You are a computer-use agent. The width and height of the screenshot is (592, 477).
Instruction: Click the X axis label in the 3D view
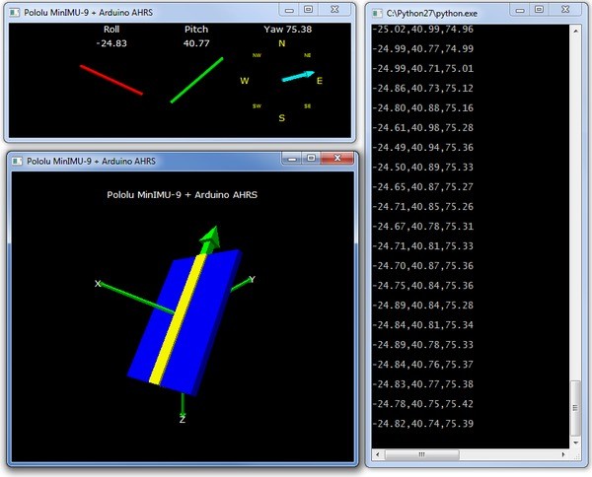[98, 284]
